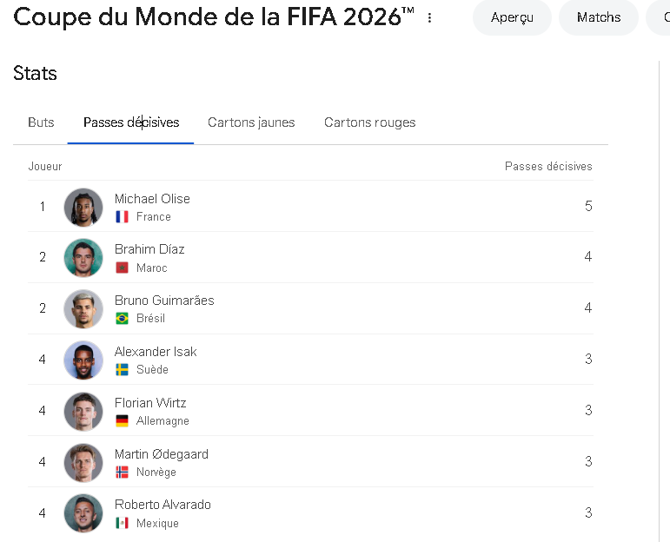Viewport: 670px width, 542px height.
Task: Click Roberto Alvarado's player photo
Action: [83, 513]
